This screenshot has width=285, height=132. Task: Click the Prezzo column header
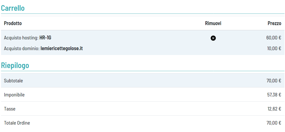point(274,23)
